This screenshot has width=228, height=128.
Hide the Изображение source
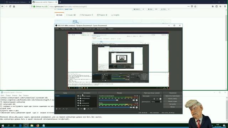pos(78,98)
